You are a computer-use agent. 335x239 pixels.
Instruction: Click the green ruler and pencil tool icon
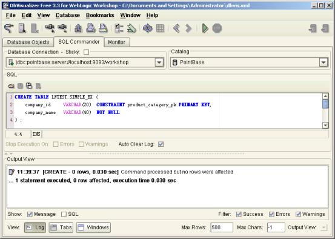coord(131,28)
